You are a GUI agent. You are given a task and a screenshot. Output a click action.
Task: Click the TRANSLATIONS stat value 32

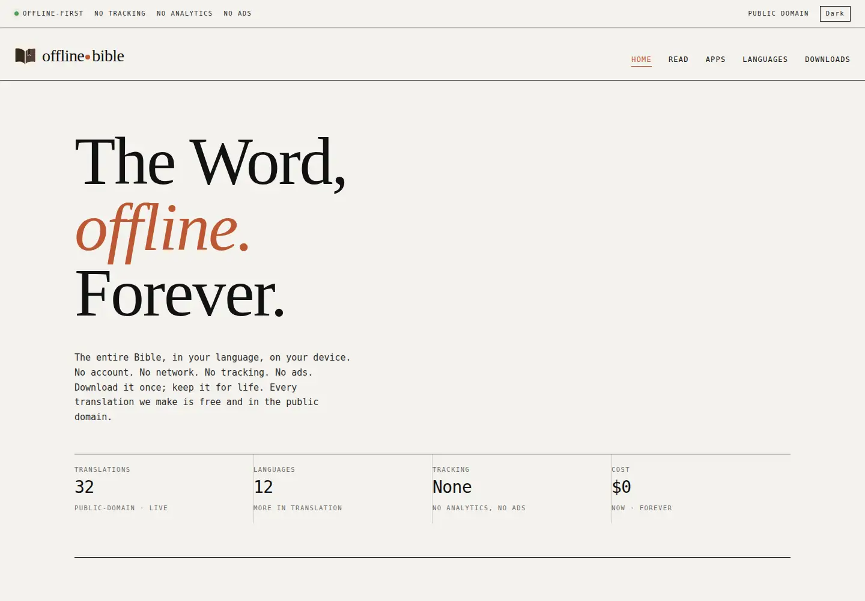[x=84, y=487]
